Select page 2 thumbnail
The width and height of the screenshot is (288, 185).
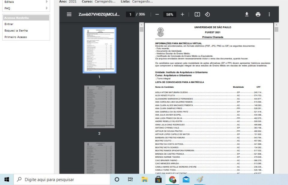[99, 107]
